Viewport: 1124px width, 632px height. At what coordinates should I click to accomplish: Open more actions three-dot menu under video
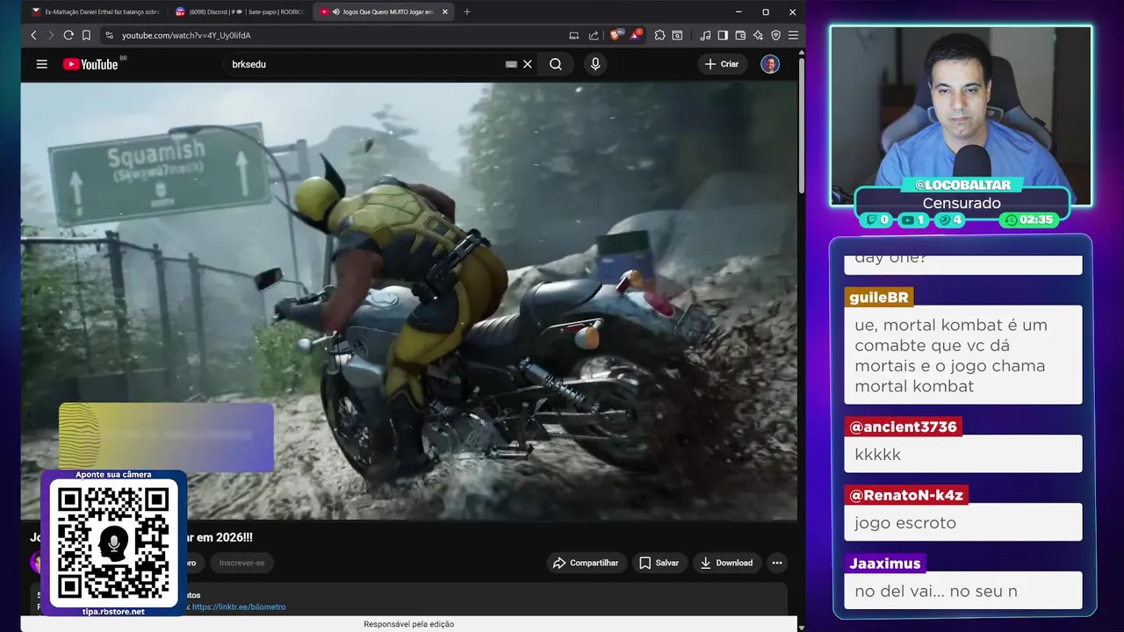(x=776, y=563)
